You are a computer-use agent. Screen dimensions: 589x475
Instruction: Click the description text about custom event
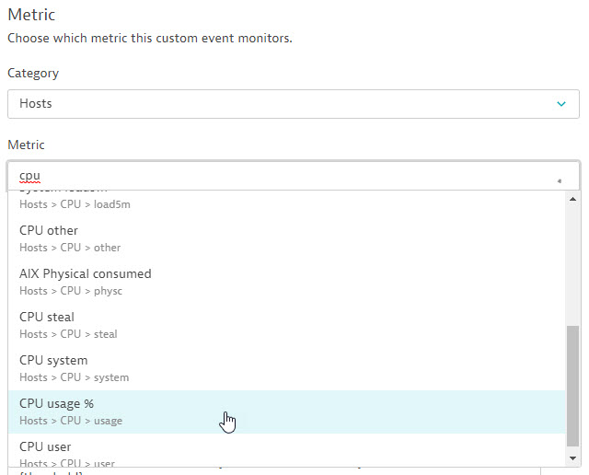[x=149, y=38]
